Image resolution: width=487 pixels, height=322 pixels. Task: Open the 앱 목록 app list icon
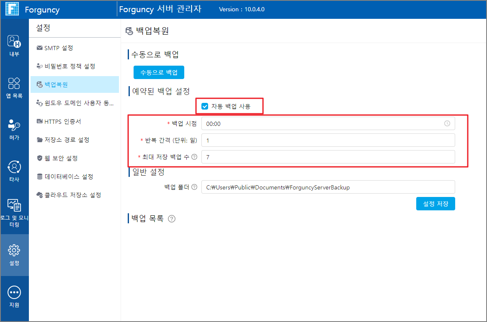(x=14, y=84)
